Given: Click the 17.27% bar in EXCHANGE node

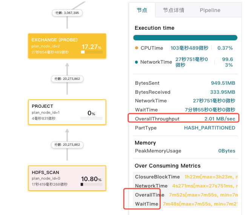Looking at the screenshot, I should 91,52.
